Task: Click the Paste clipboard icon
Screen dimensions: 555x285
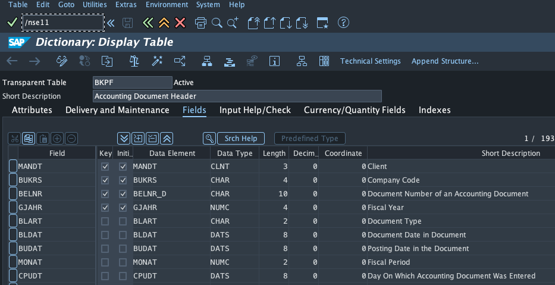Action: (x=43, y=139)
